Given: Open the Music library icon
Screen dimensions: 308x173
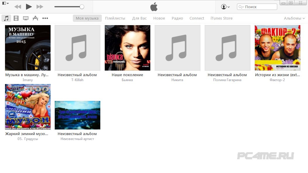Looking at the screenshot, I should tap(6, 18).
